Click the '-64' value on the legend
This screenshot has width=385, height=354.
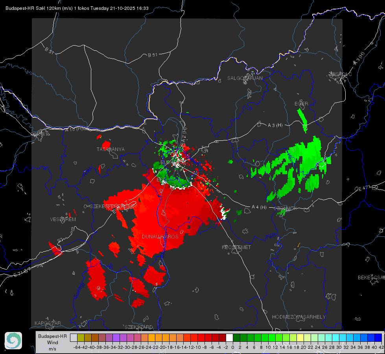pos(77,347)
